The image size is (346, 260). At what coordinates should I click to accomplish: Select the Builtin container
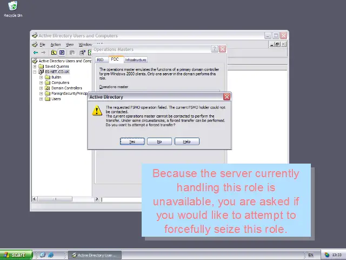[x=56, y=77]
